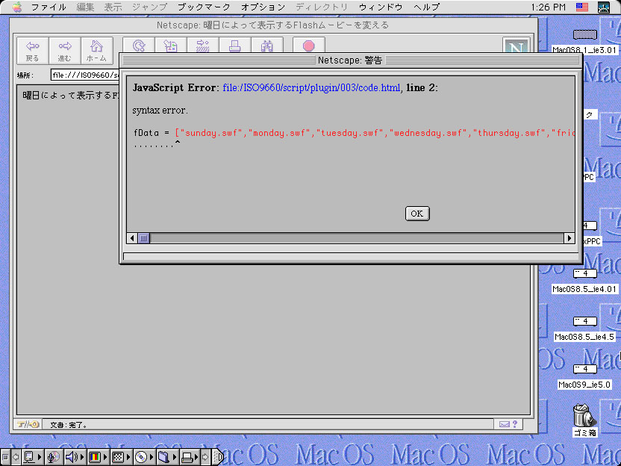The image size is (621, 466).
Task: Open the ブックマーク menu
Action: (204, 7)
